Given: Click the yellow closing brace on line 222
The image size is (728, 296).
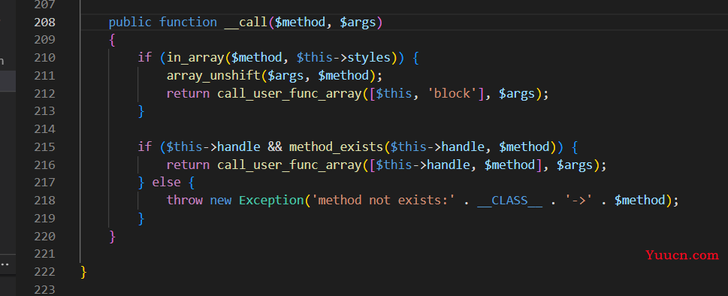Looking at the screenshot, I should pos(83,272).
